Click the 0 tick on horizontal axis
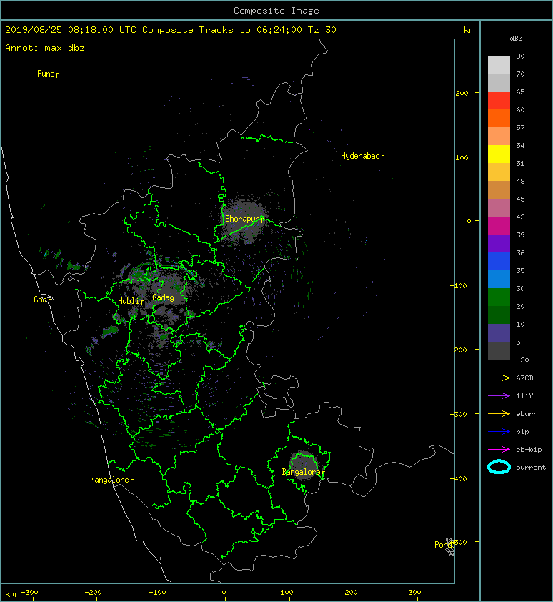 pos(224,592)
